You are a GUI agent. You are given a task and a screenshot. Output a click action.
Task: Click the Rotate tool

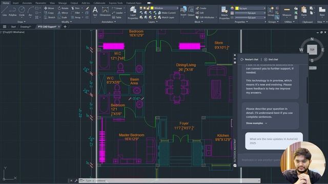63,8
